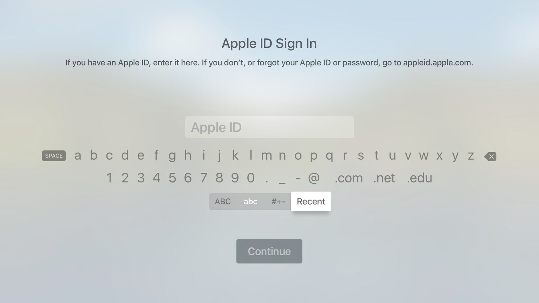Focus the Apple ID text field
Viewport: 539px width, 303px height.
coord(269,127)
